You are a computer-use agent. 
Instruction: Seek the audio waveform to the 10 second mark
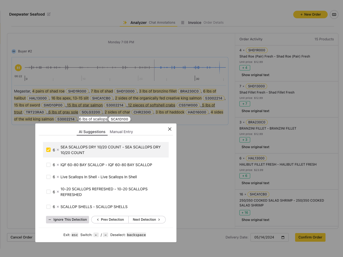pyautogui.click(x=82, y=68)
